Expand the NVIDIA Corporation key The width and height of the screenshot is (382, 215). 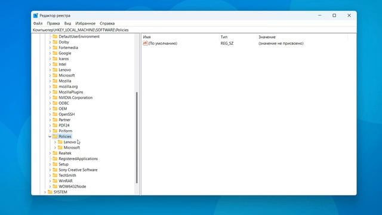(x=50, y=97)
